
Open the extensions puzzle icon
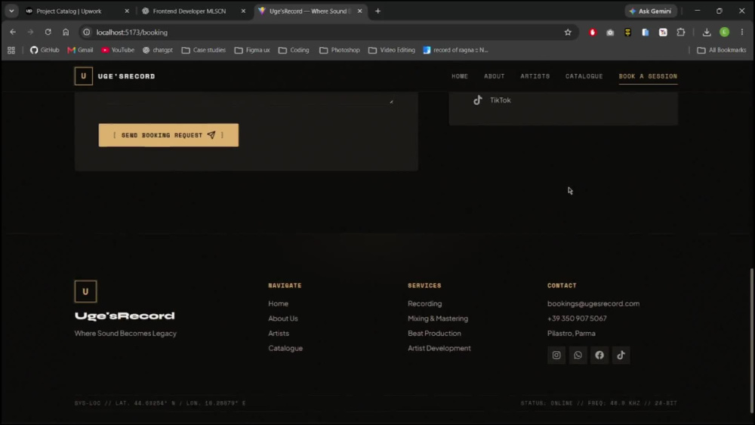[681, 32]
